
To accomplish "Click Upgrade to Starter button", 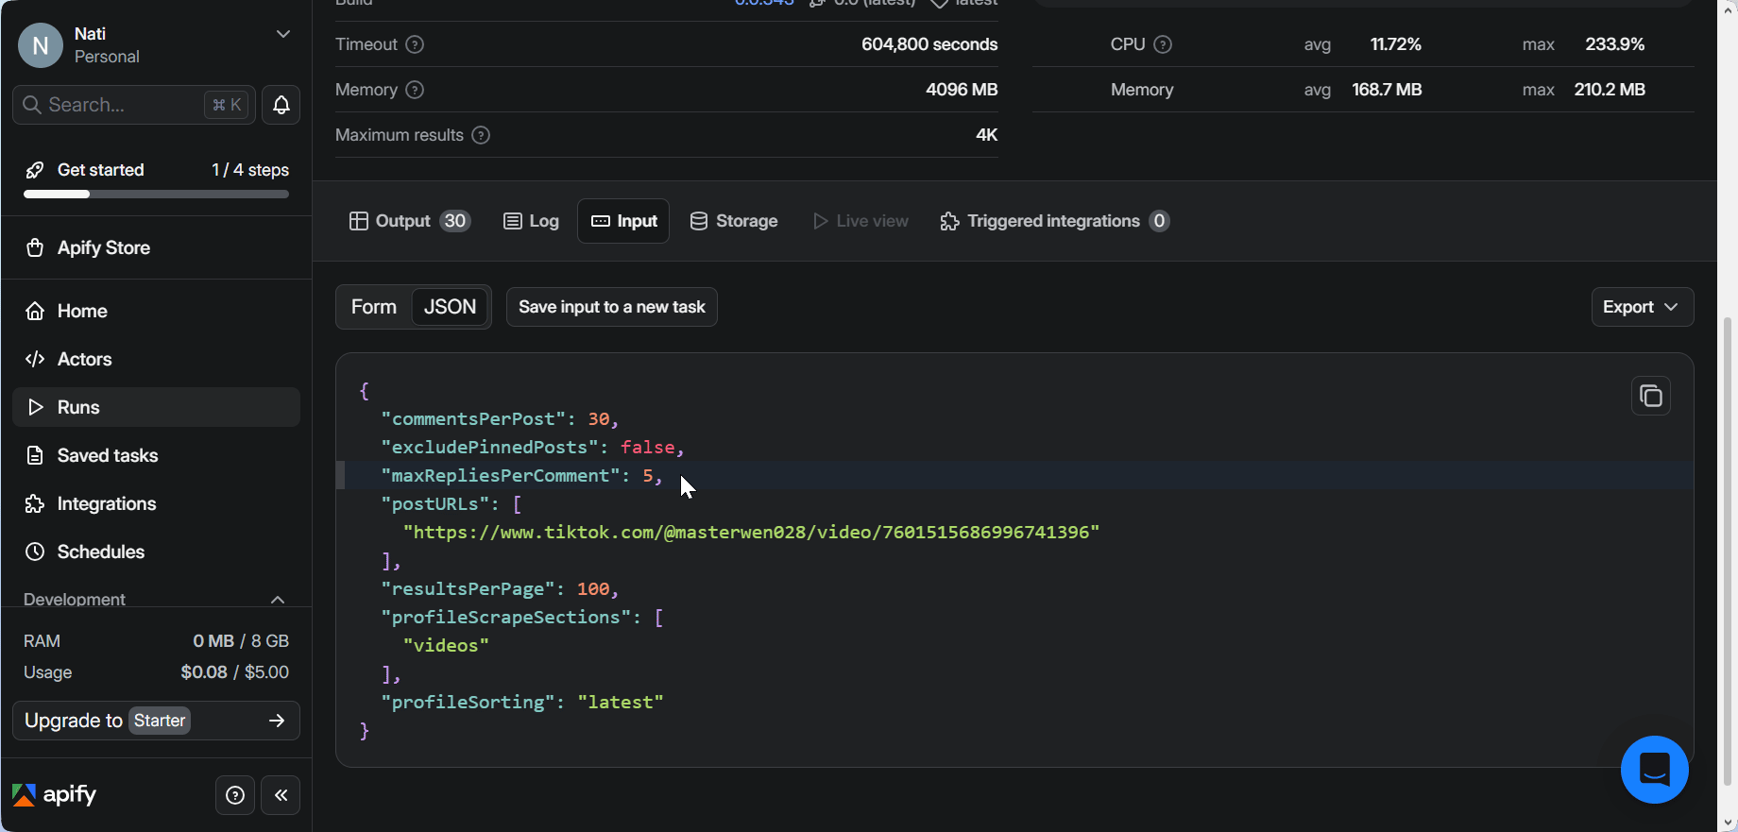I will click(156, 721).
